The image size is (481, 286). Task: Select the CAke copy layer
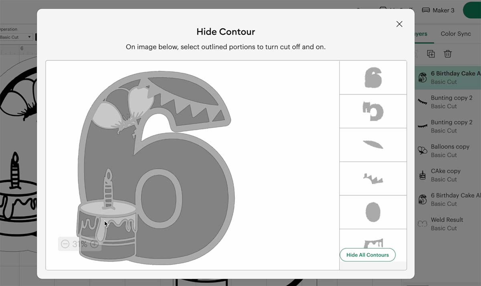[448, 175]
